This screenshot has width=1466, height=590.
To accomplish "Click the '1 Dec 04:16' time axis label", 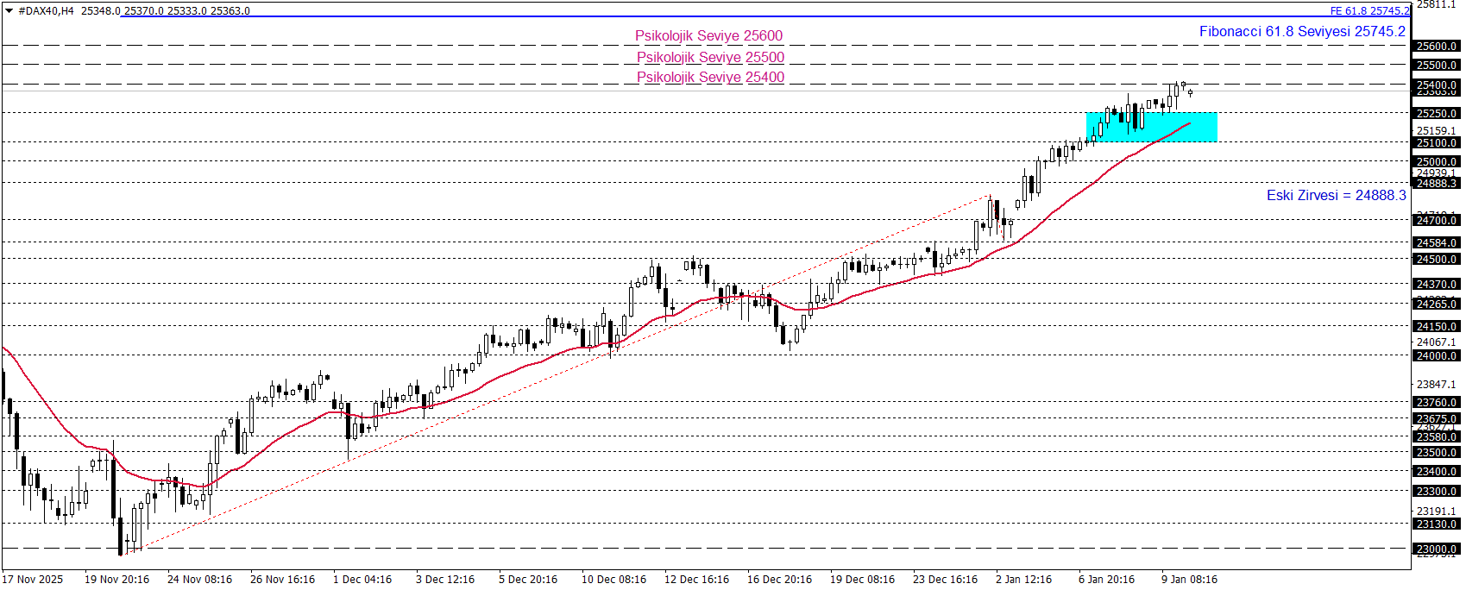I will [362, 580].
